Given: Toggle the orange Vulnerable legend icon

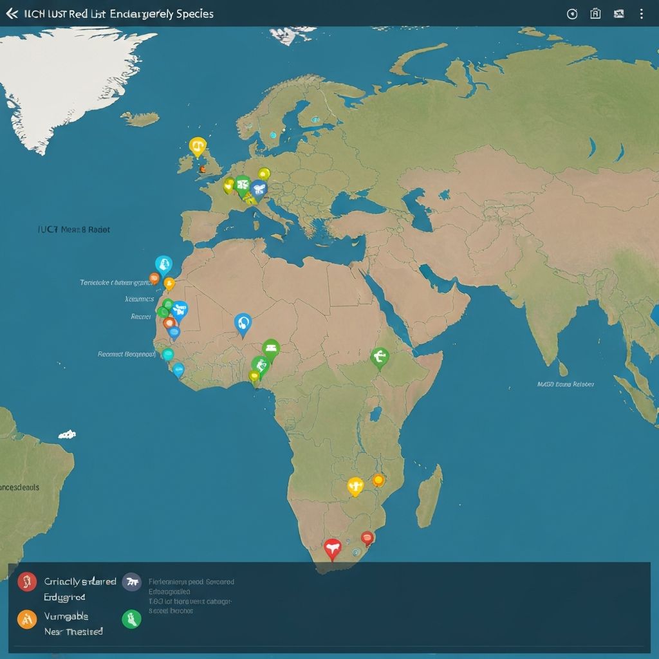Looking at the screenshot, I should click(x=27, y=618).
